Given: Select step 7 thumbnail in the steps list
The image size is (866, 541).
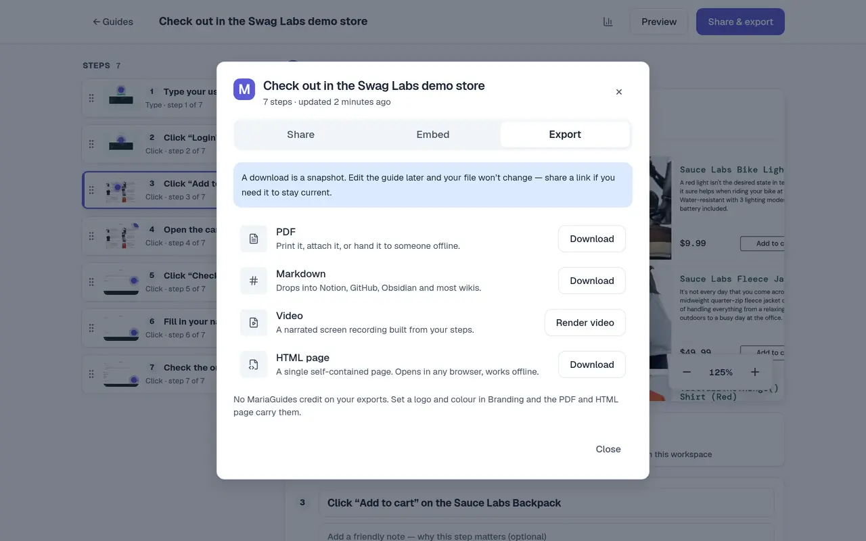Looking at the screenshot, I should 121,373.
